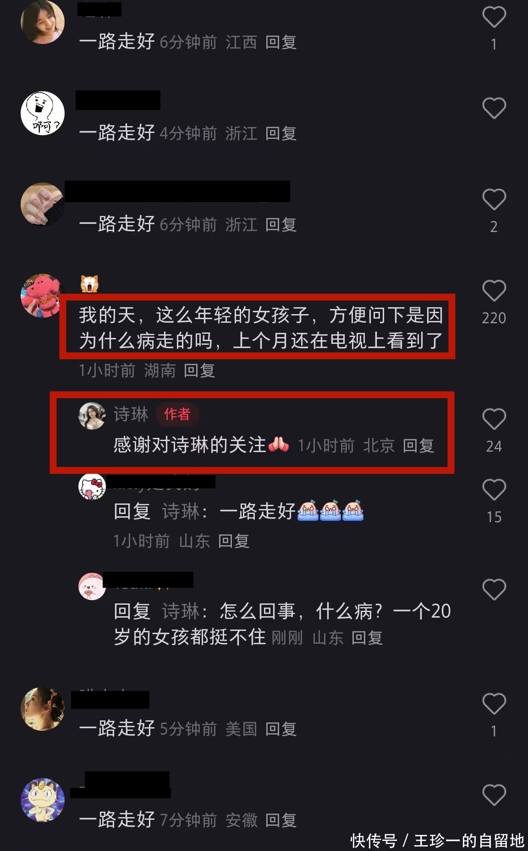The image size is (528, 851).
Task: Reply to the Hunan comment about illness
Action: (x=199, y=370)
